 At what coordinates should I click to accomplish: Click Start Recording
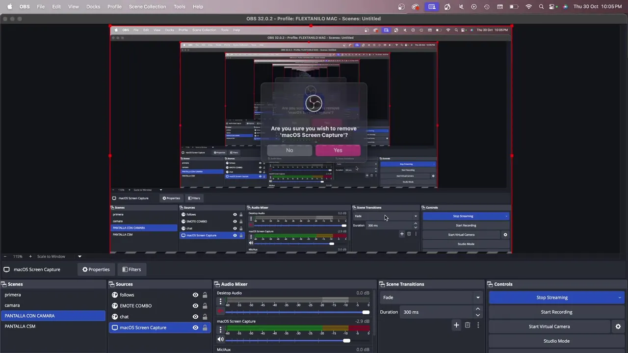pos(556,312)
